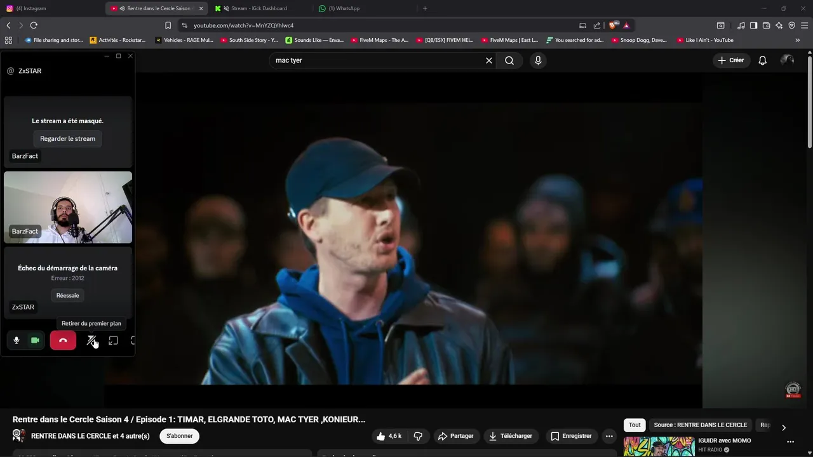Open the Brave VPN shield icon

tap(791, 25)
